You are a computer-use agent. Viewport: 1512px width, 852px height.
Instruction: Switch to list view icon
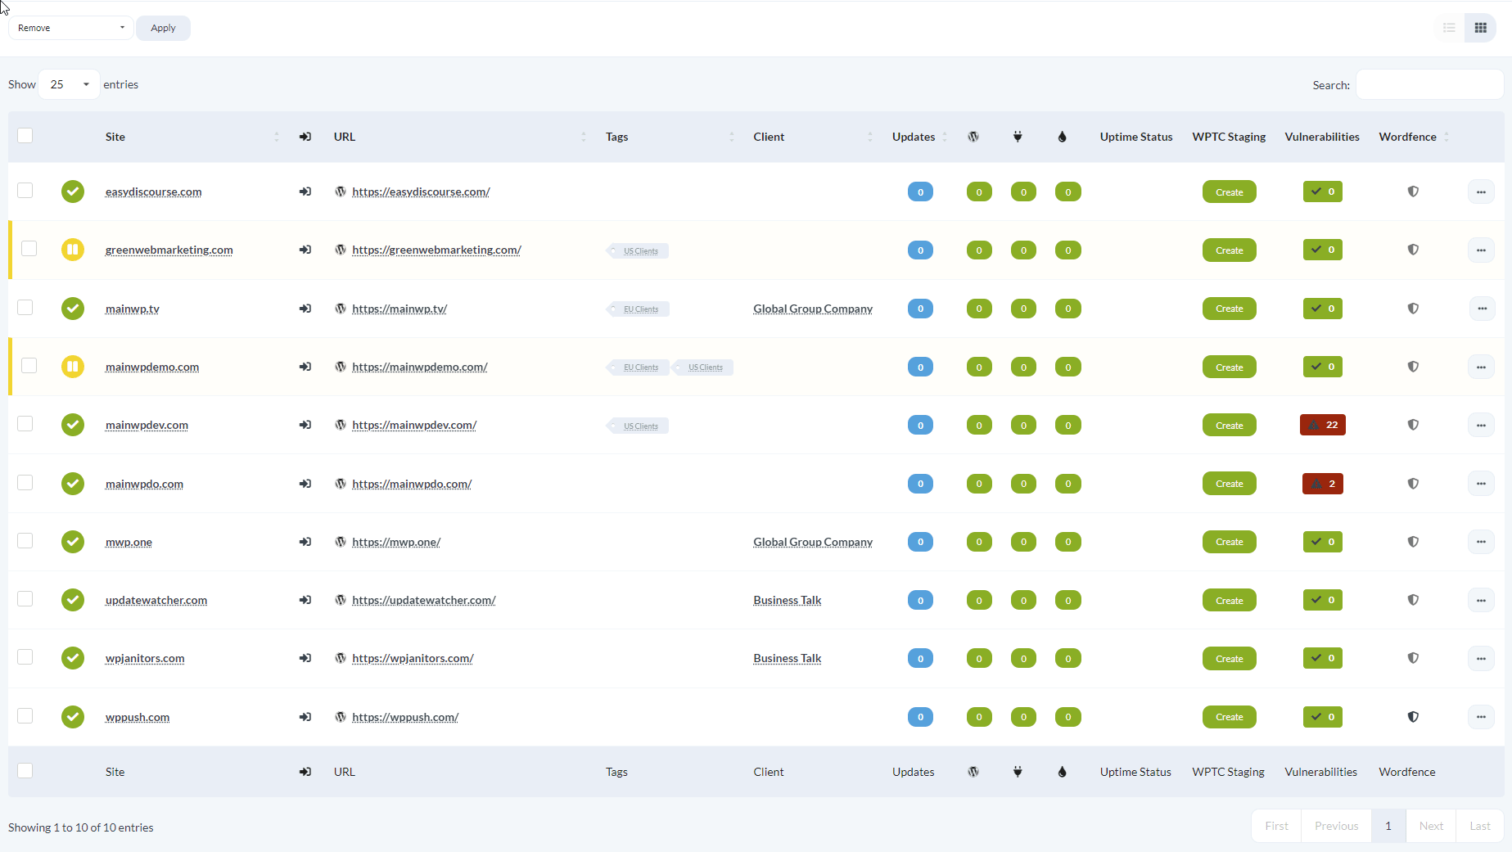click(x=1449, y=28)
